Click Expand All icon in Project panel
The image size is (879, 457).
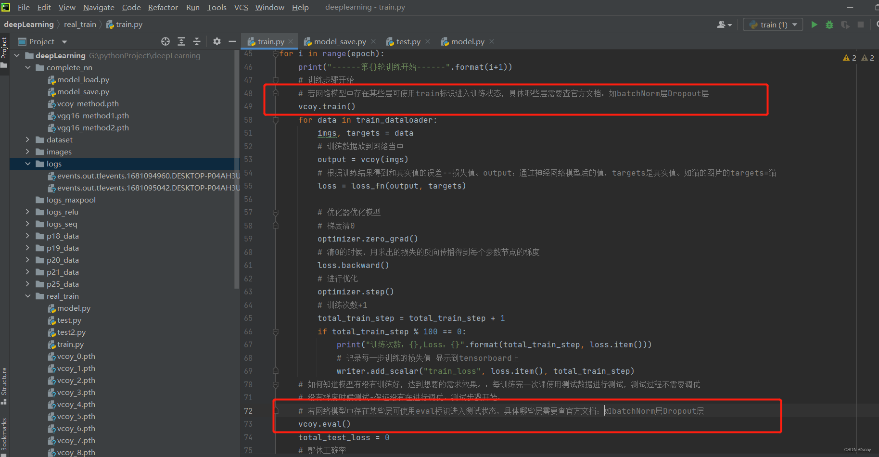(181, 41)
